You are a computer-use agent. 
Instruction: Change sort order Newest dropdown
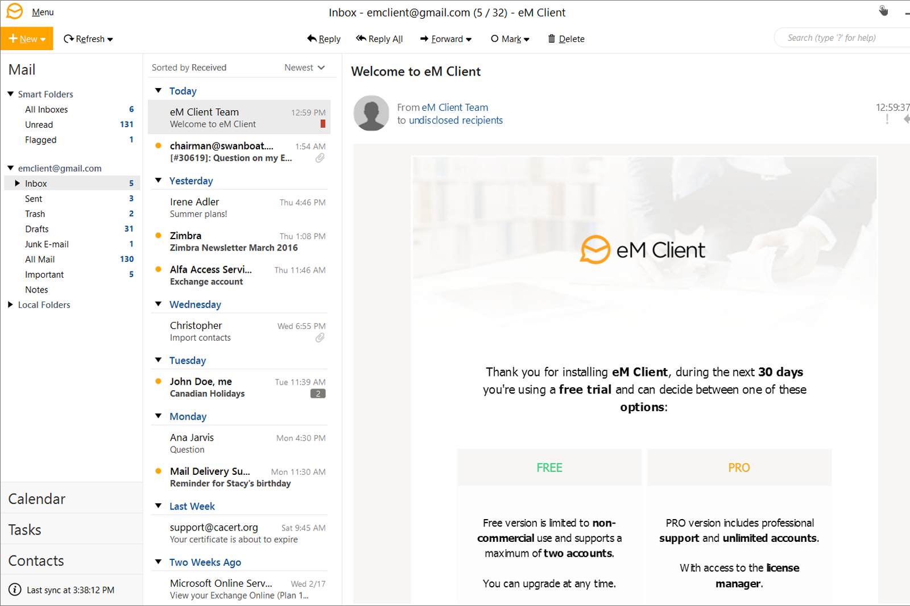pyautogui.click(x=305, y=68)
